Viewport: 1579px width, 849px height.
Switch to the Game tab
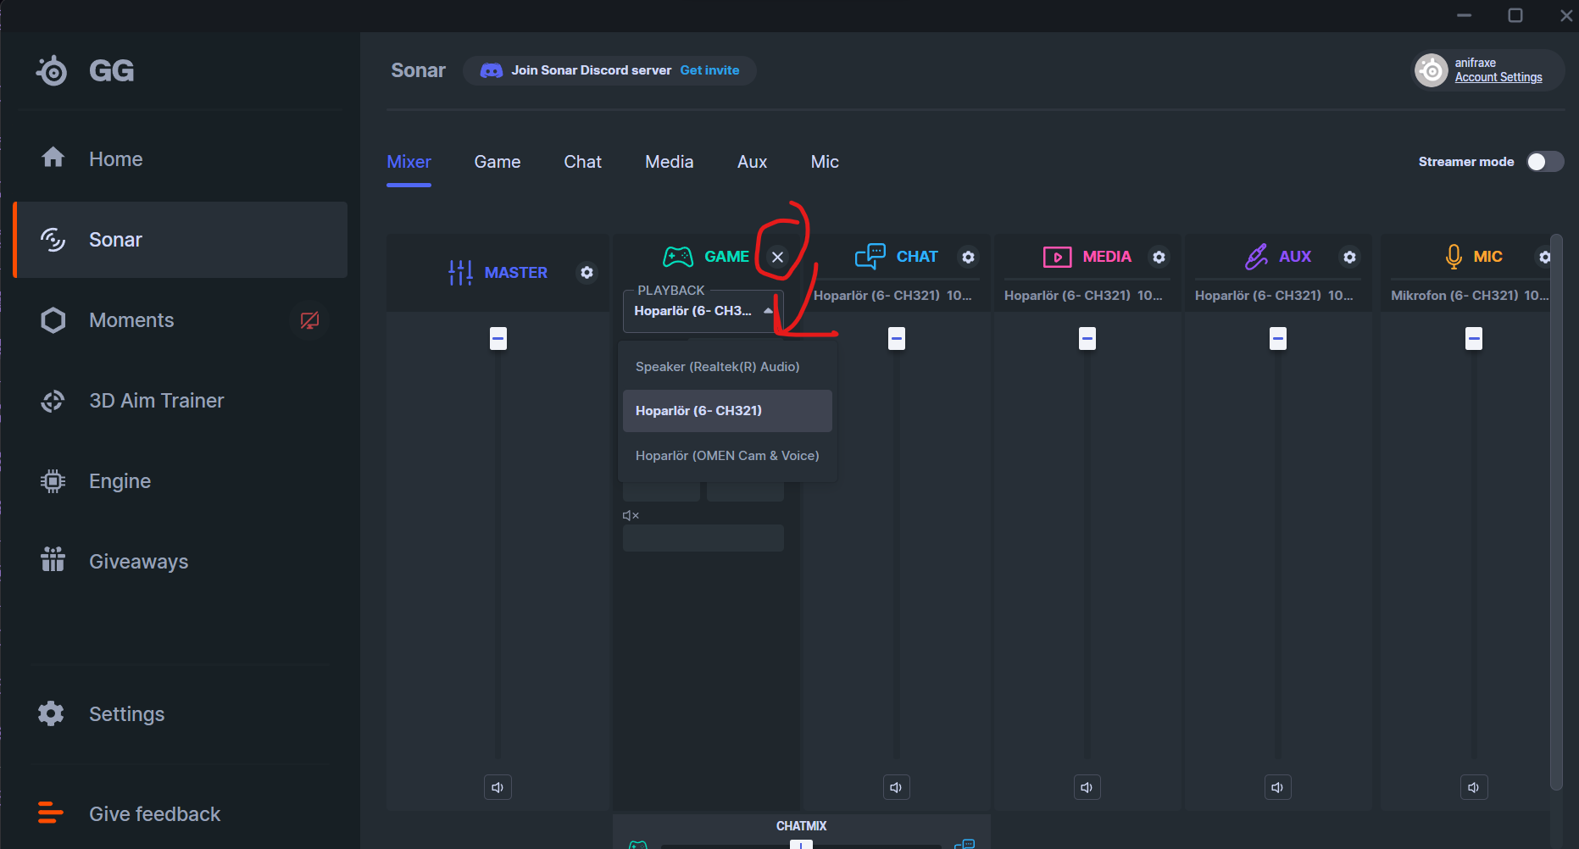498,162
